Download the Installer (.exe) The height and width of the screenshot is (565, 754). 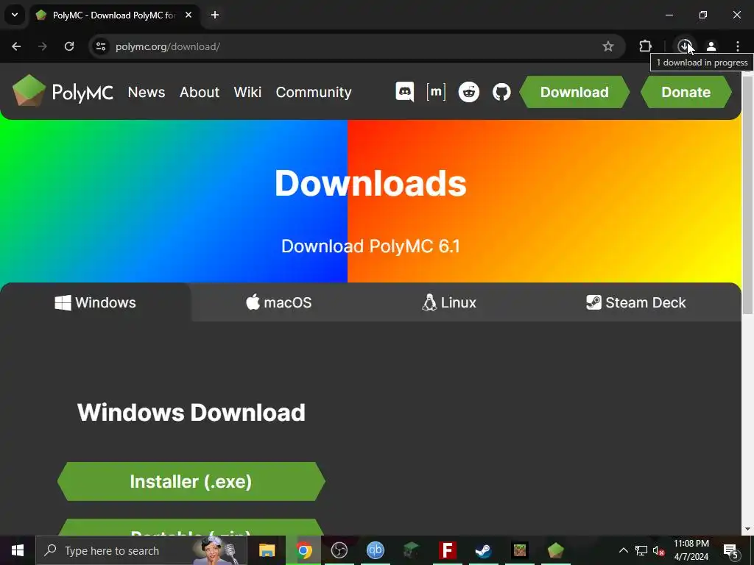pos(191,481)
